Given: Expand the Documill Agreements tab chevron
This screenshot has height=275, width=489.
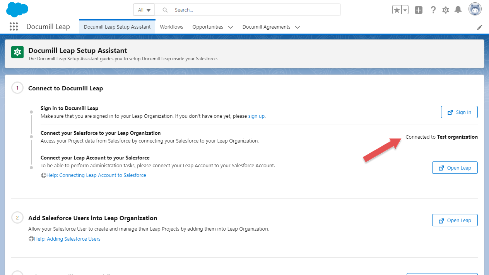Looking at the screenshot, I should [x=298, y=27].
